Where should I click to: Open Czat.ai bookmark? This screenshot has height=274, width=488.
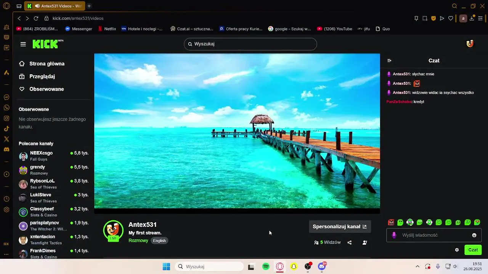(x=192, y=29)
